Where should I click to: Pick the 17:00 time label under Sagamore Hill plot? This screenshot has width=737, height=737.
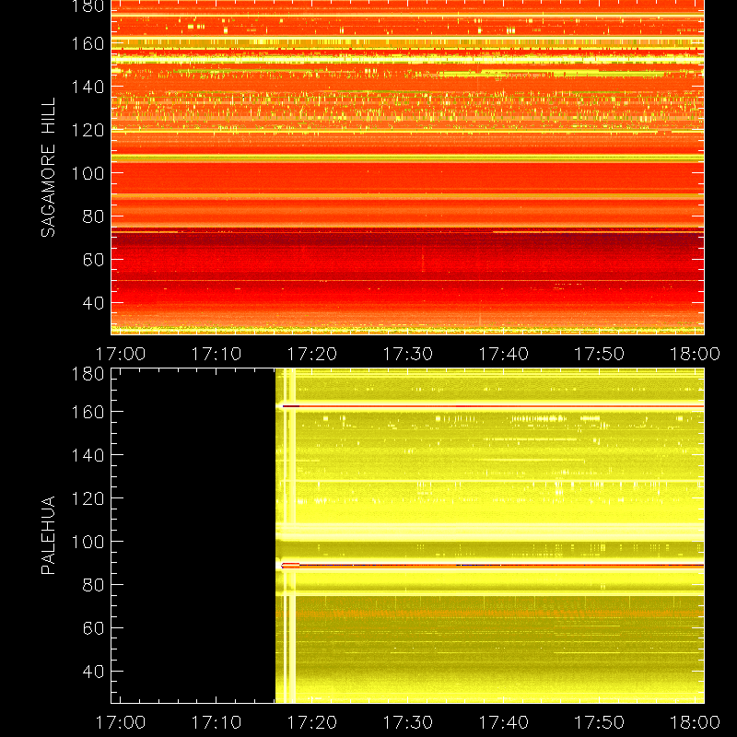(121, 354)
